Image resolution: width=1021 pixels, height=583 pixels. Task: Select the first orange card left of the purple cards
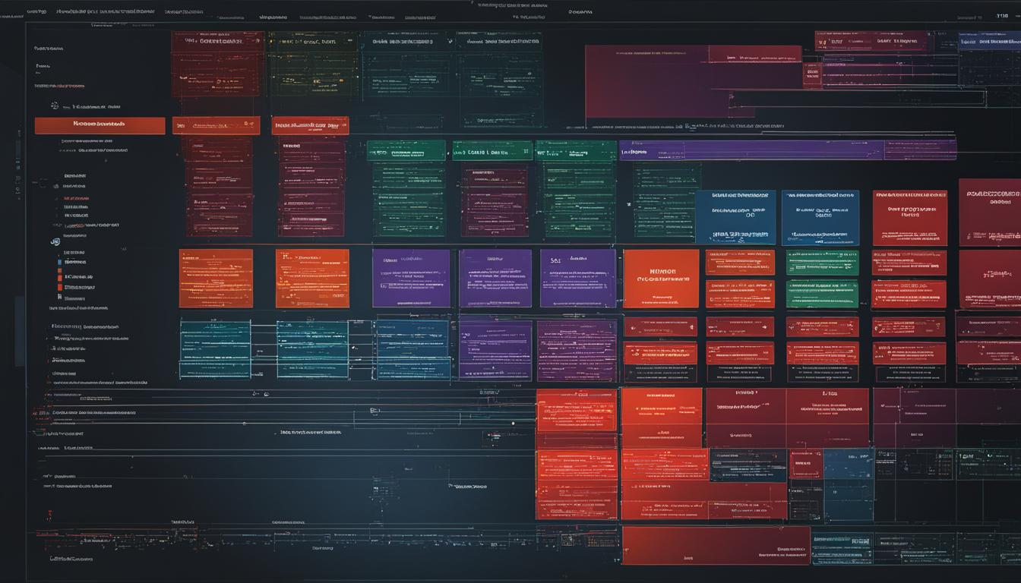(216, 278)
